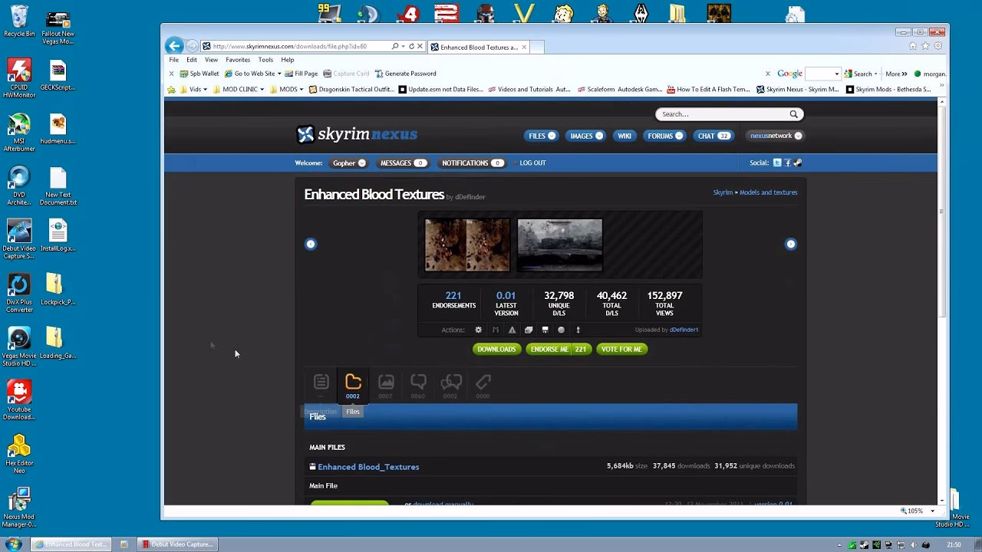Open Debut Video Capture desktop shortcut
This screenshot has height=552, width=982.
(19, 240)
